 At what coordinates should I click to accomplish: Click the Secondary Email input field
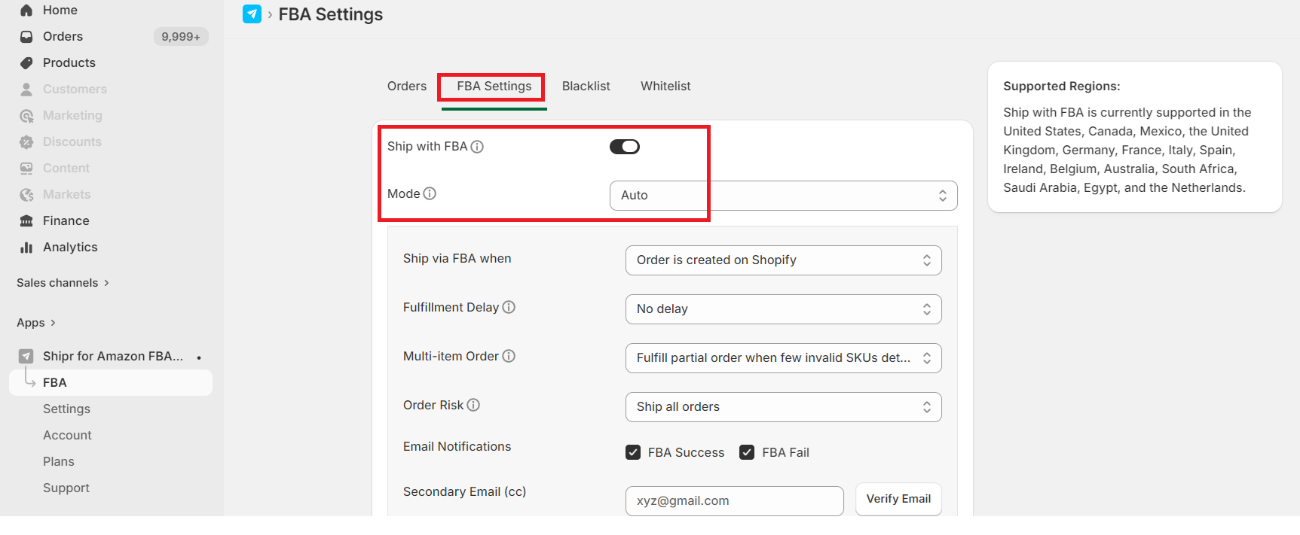pyautogui.click(x=734, y=501)
